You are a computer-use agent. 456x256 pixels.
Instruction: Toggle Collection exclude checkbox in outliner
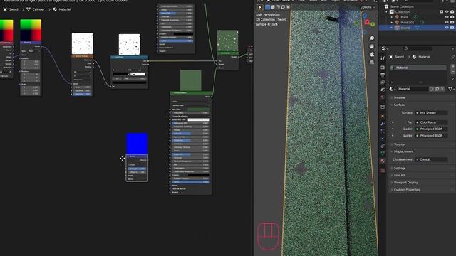[x=442, y=12]
